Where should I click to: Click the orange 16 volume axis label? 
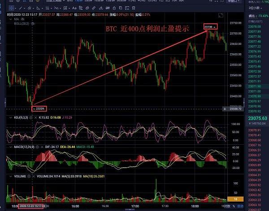(x=236, y=198)
